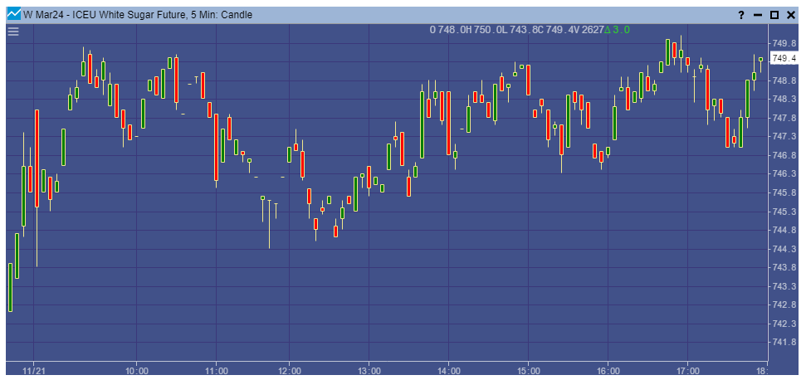Open the hamburger chart menu

pos(12,32)
